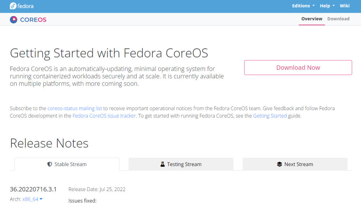361x203 pixels.
Task: Click the shield icon on Stable Stream
Action: pyautogui.click(x=49, y=164)
